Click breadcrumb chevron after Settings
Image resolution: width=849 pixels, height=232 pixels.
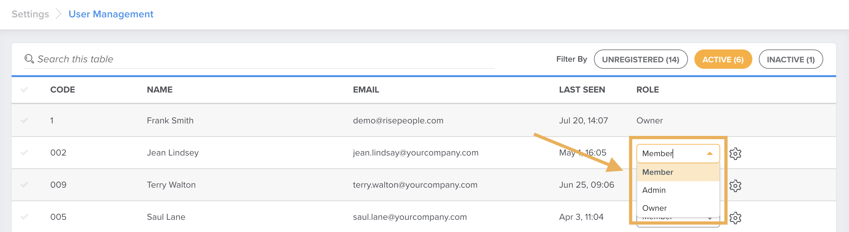(59, 14)
